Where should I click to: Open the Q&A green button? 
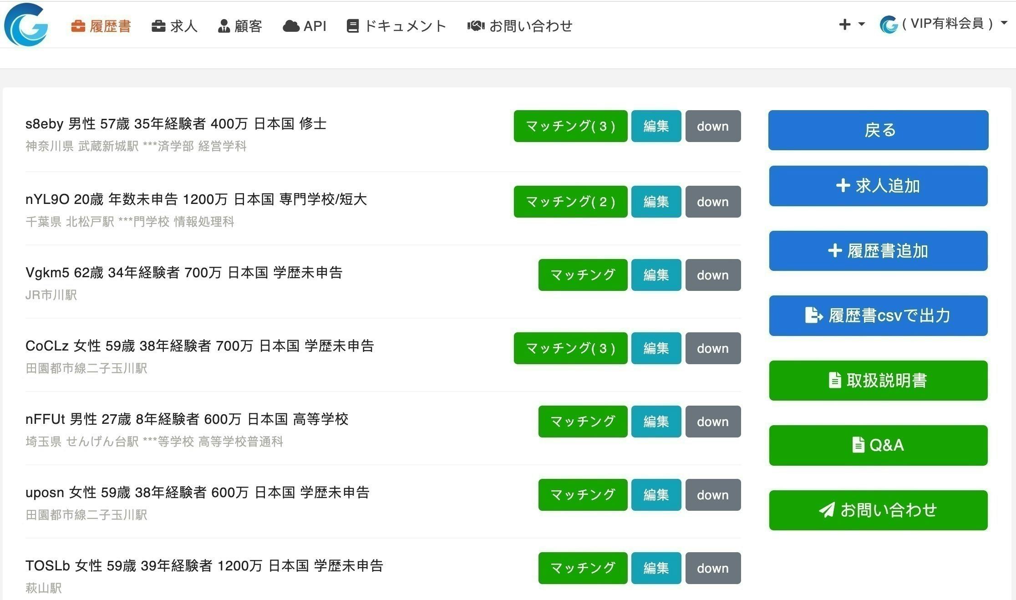tap(878, 445)
